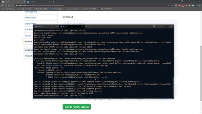Image resolution: width=202 pixels, height=114 pixels.
Task: Click the 'active (running)' status text
Action: point(54,66)
